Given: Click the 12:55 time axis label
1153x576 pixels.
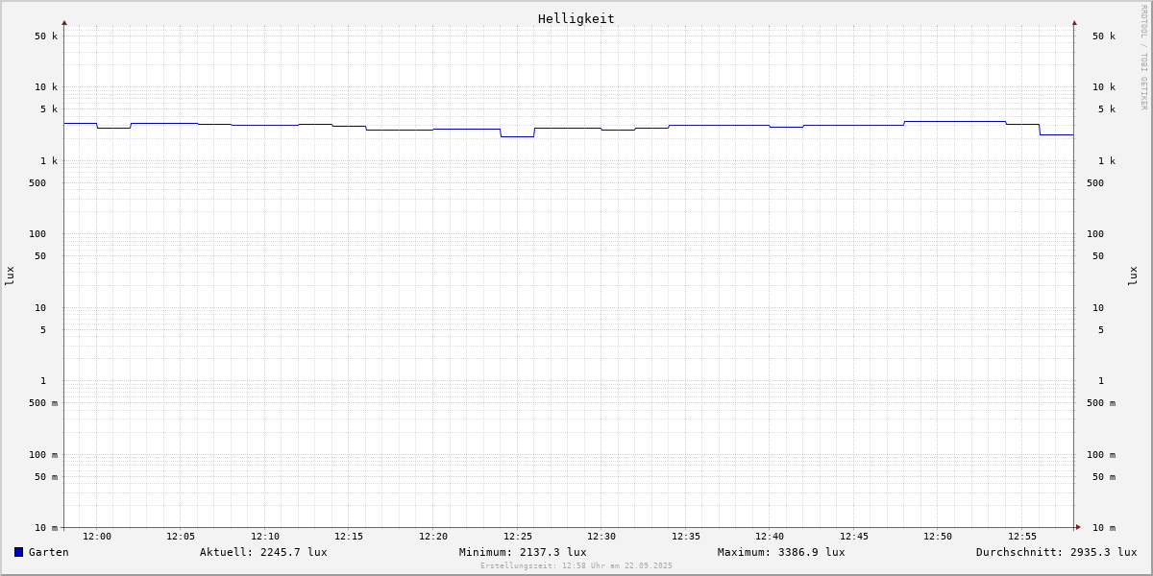Looking at the screenshot, I should (x=1021, y=537).
